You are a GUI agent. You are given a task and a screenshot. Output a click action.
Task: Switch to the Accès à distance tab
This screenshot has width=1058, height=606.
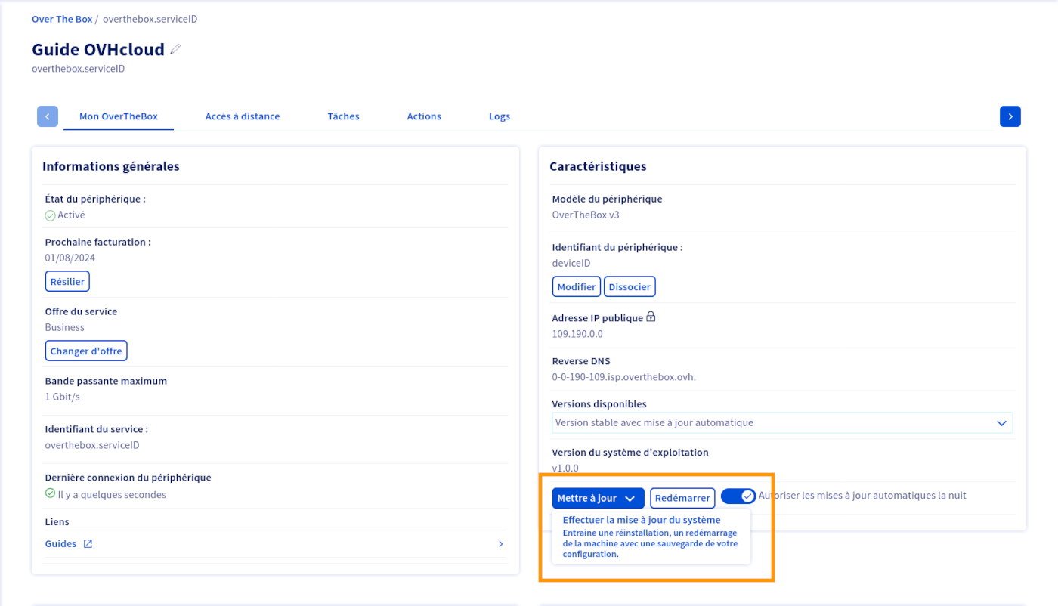coord(243,116)
